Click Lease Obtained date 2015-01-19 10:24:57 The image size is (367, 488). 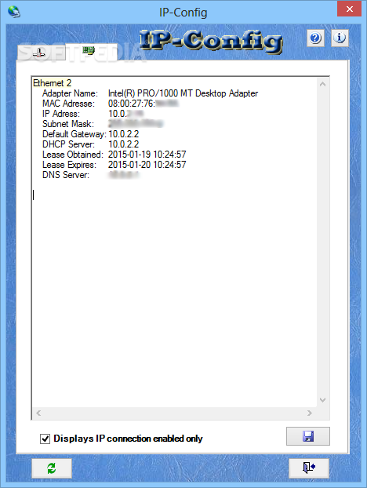(x=147, y=155)
